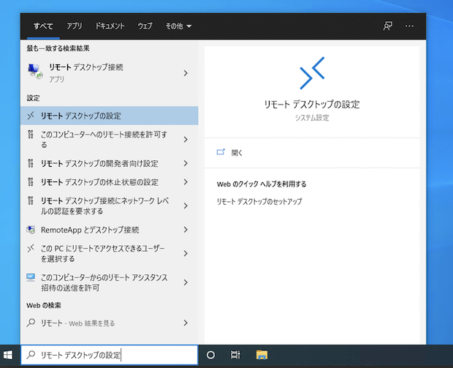
Task: Click the large remote desktop icon in preview pane
Action: point(312,73)
